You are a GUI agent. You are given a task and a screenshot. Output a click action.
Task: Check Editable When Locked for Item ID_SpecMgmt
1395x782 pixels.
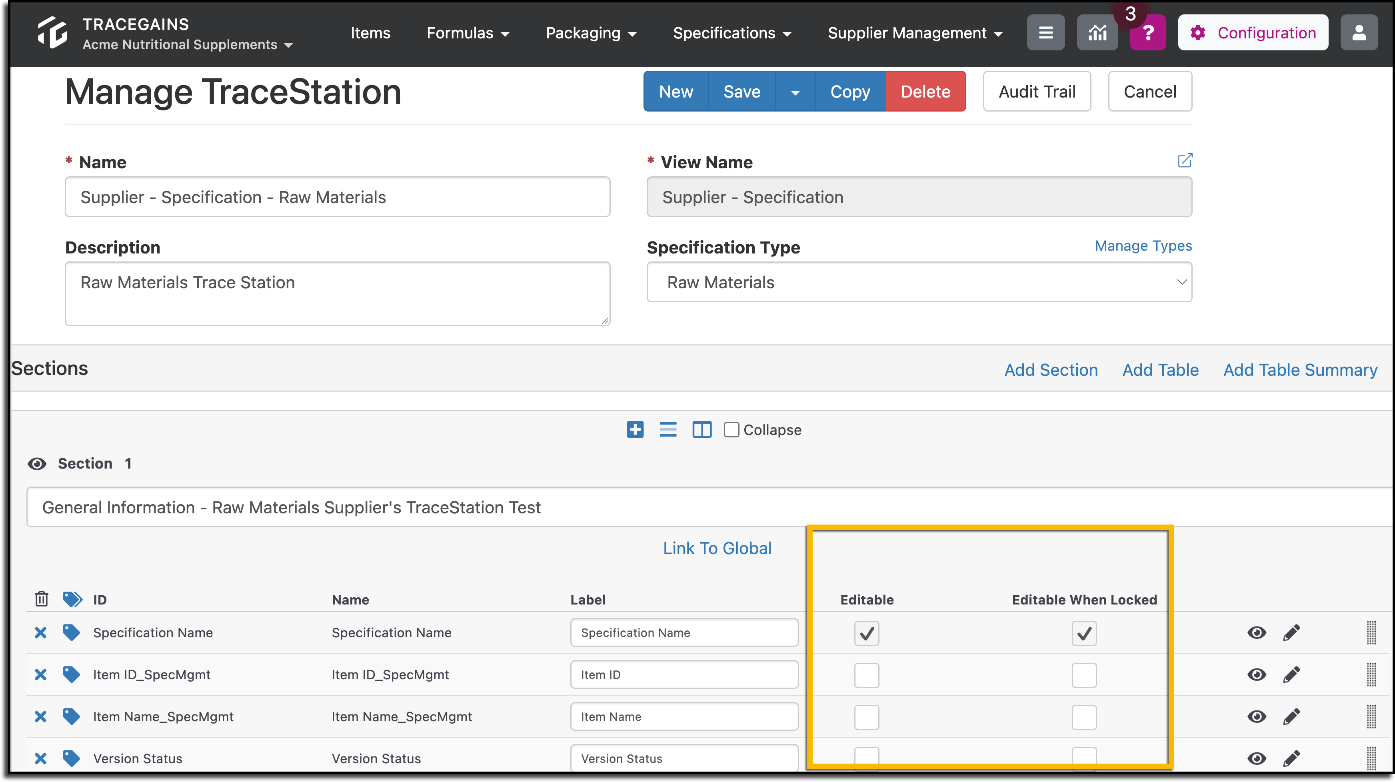coord(1084,675)
